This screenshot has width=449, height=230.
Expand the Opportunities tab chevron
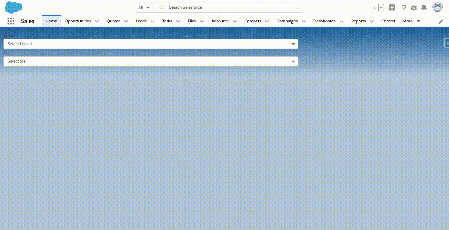coord(97,21)
